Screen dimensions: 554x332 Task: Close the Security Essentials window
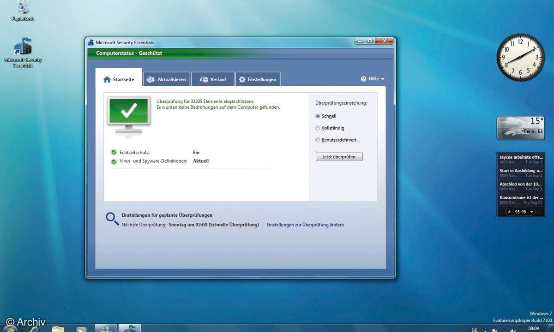coord(384,41)
